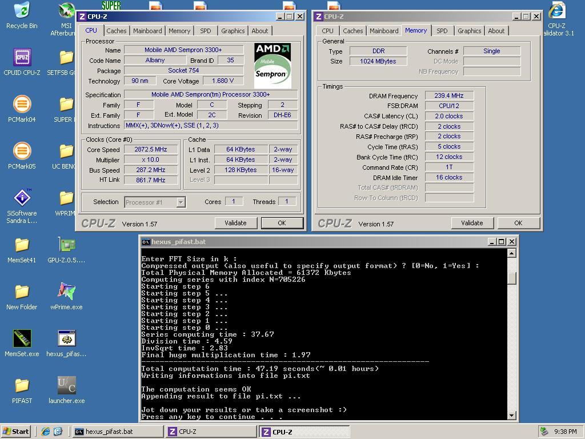Click console scrollbar down arrow
This screenshot has height=439, width=585.
[511, 415]
